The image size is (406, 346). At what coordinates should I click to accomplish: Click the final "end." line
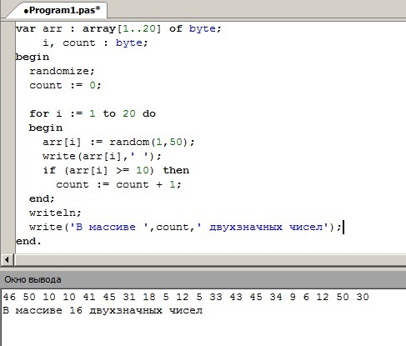pyautogui.click(x=28, y=241)
